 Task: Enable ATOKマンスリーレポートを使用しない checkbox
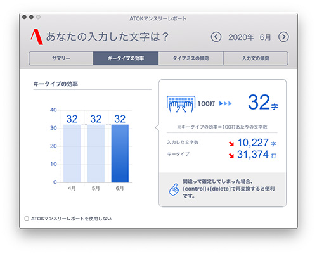[x=27, y=219]
